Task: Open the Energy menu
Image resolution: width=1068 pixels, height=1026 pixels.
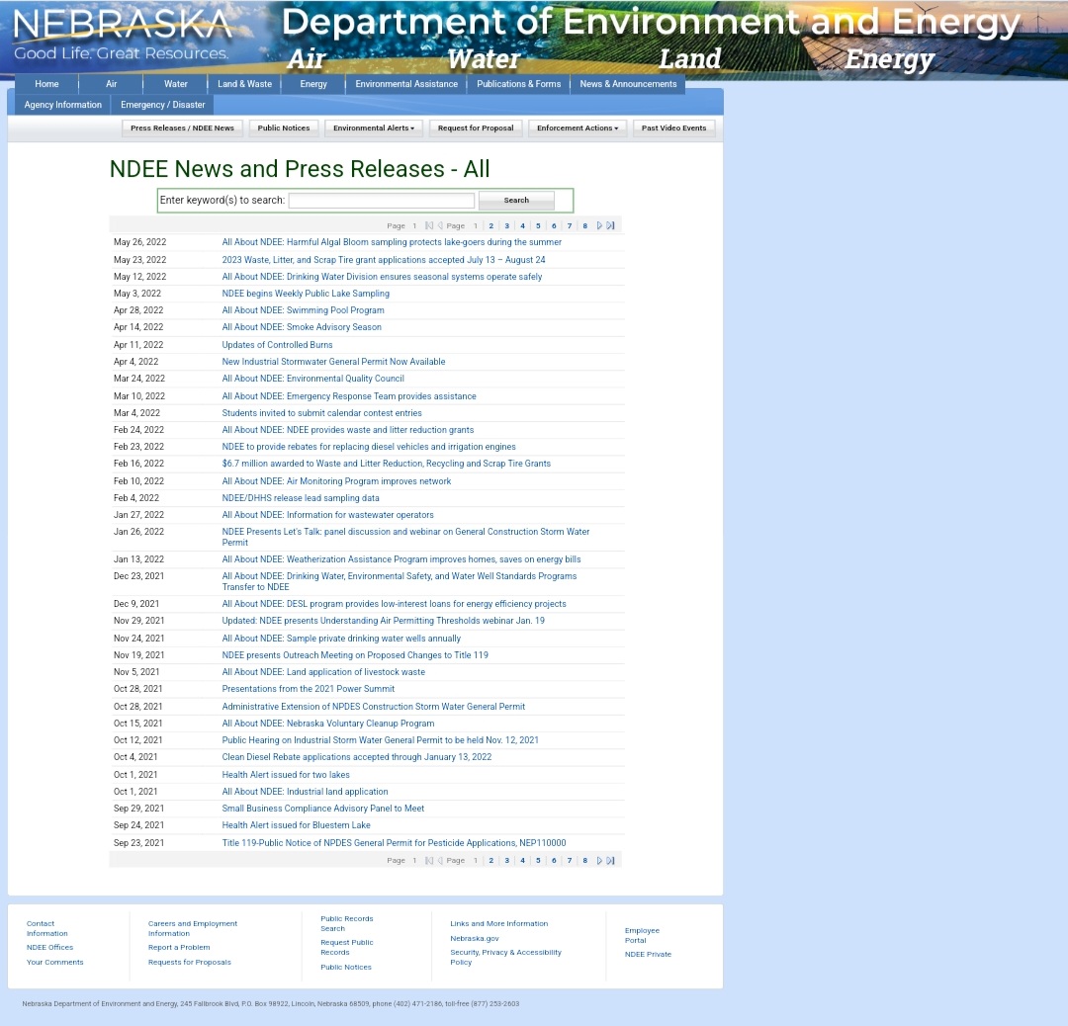Action: pos(313,84)
